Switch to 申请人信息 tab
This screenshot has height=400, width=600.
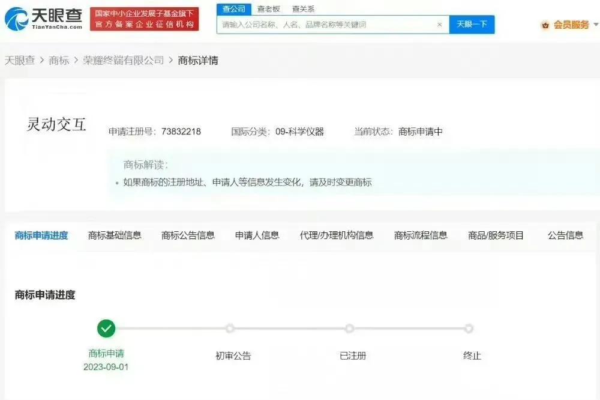(257, 235)
